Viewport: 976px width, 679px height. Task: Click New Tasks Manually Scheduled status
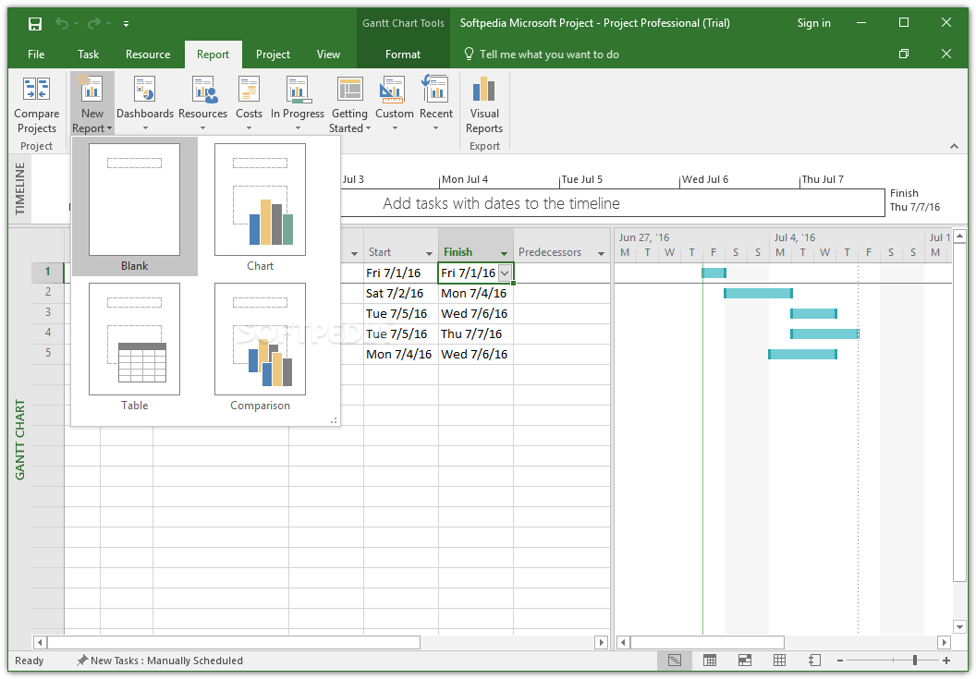(160, 661)
